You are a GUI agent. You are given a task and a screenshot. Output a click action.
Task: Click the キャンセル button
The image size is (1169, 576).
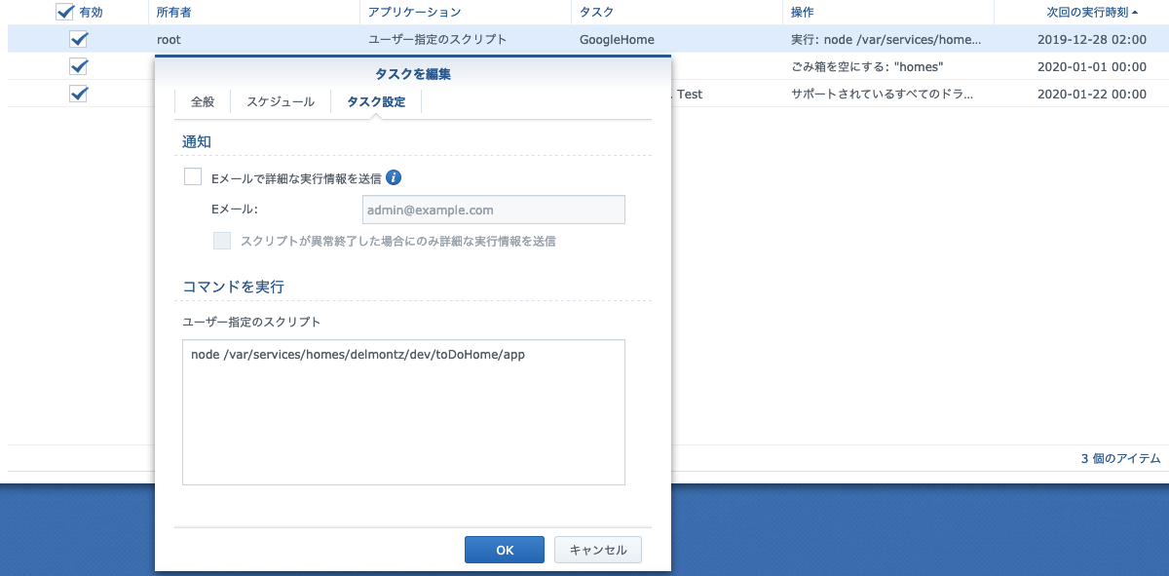coord(598,550)
